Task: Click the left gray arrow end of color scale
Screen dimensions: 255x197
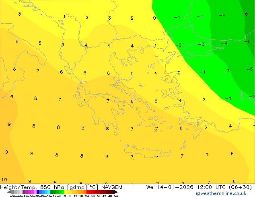Action: click(x=9, y=192)
